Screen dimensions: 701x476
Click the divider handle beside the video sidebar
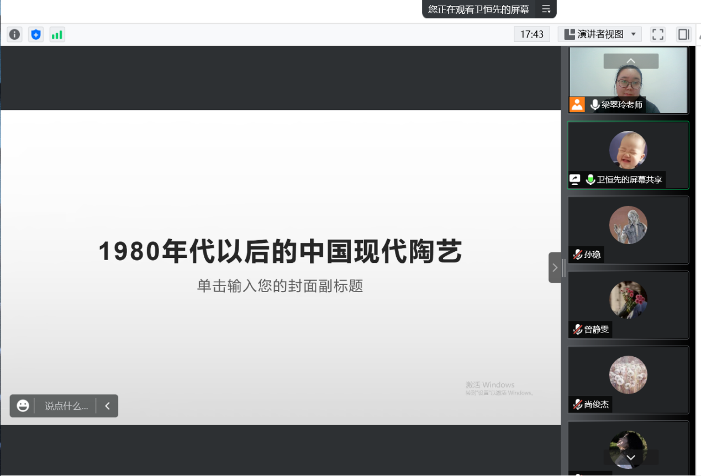(563, 268)
